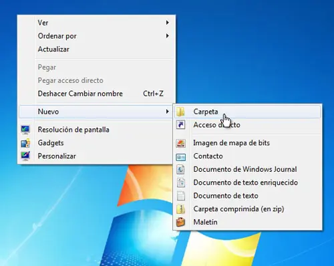Click the disabled Pegar acceso directo entry
The height and width of the screenshot is (266, 334).
coord(96,80)
